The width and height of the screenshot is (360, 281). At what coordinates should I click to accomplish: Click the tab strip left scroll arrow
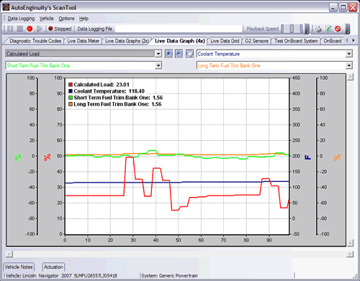[347, 40]
